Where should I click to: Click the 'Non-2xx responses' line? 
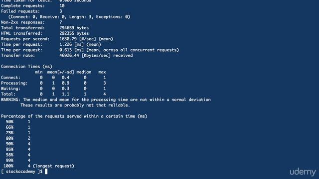(31, 22)
